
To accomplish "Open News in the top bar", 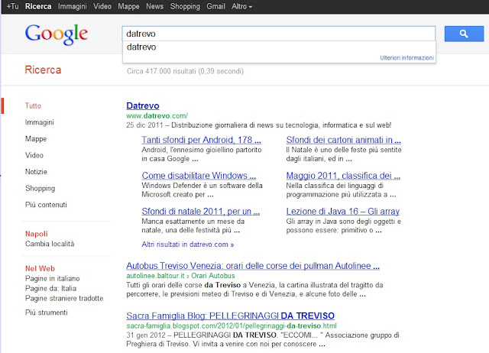I will click(x=154, y=6).
